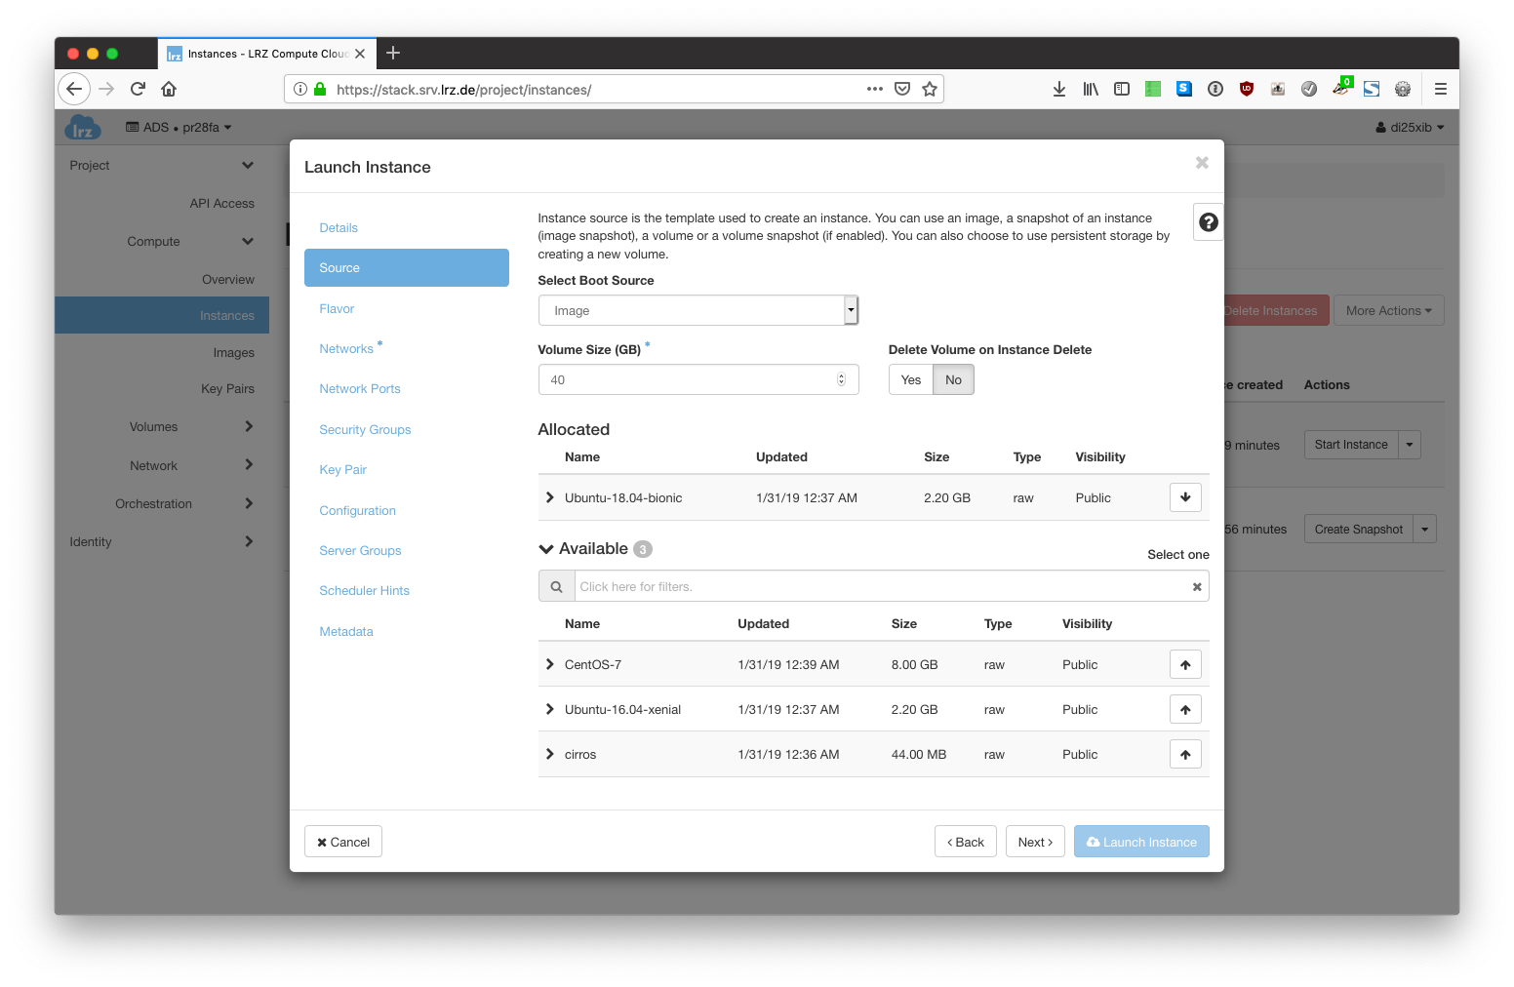This screenshot has width=1514, height=987.
Task: Open the Security Groups step
Action: (x=365, y=430)
